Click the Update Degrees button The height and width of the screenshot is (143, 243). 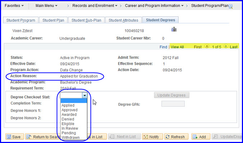click(171, 95)
